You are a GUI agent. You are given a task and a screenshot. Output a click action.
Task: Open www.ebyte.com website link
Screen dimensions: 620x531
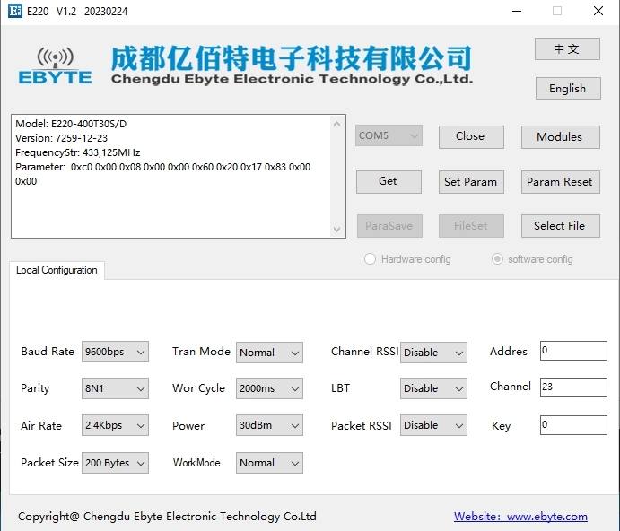pos(520,517)
